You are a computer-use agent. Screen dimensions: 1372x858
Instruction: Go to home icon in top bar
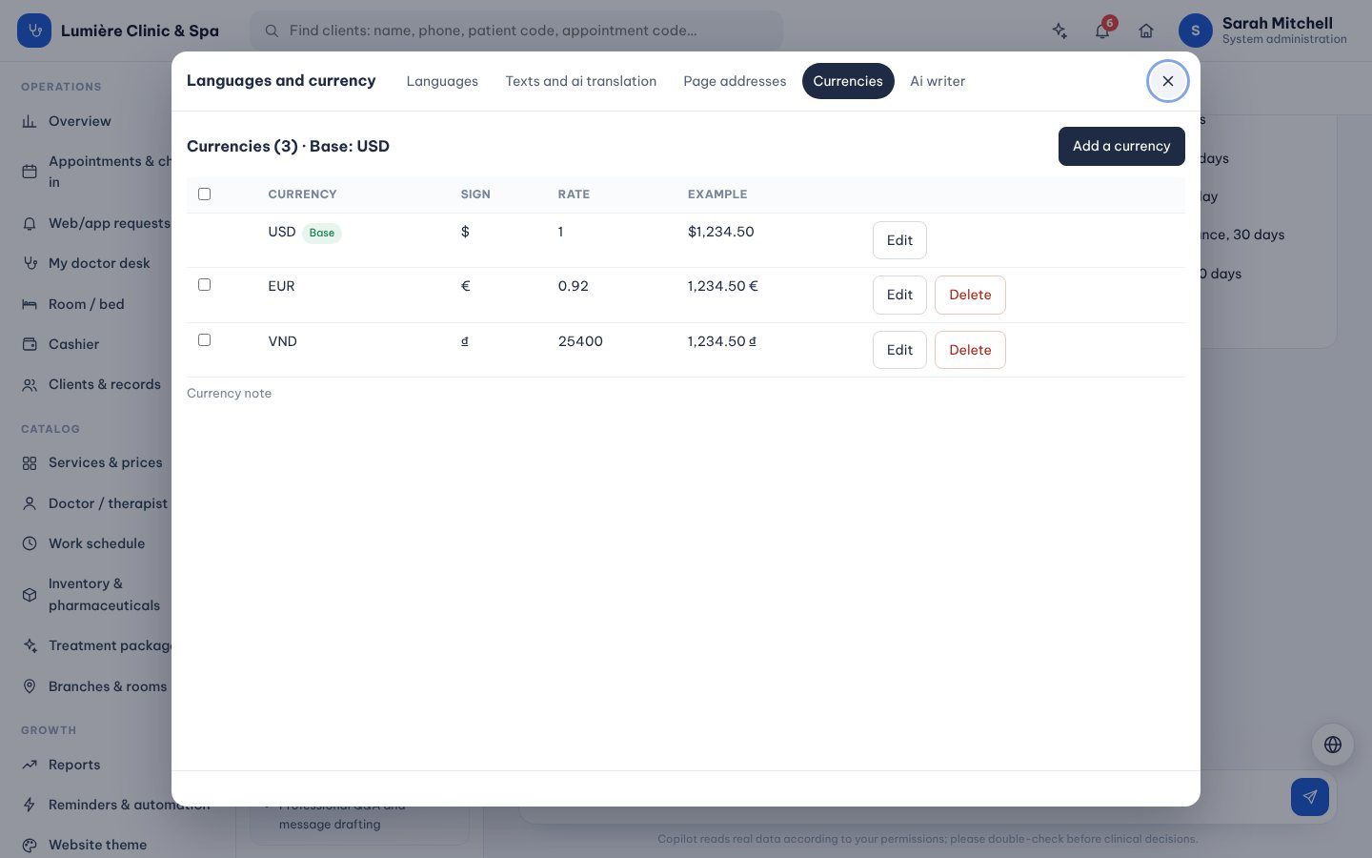1146,31
